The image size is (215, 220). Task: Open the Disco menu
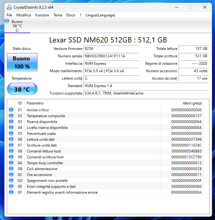tap(71, 15)
